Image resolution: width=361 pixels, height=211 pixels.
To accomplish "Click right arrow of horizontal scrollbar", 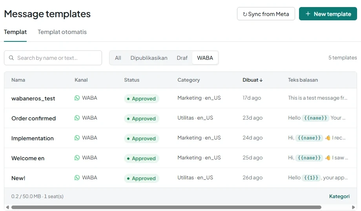I will (354, 207).
